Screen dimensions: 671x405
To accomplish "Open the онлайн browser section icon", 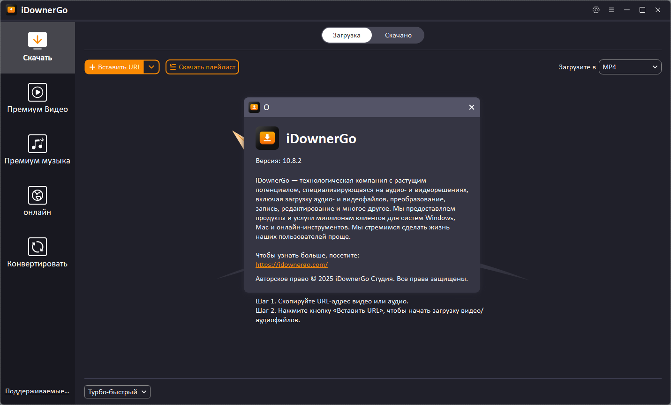I will coord(38,195).
